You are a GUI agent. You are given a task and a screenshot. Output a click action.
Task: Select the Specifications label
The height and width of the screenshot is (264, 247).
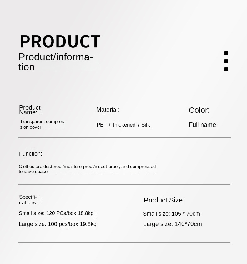point(28,200)
